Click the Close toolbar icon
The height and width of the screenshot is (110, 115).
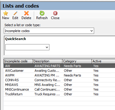pyautogui.click(x=55, y=13)
